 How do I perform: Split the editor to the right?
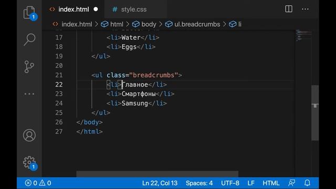[289, 9]
